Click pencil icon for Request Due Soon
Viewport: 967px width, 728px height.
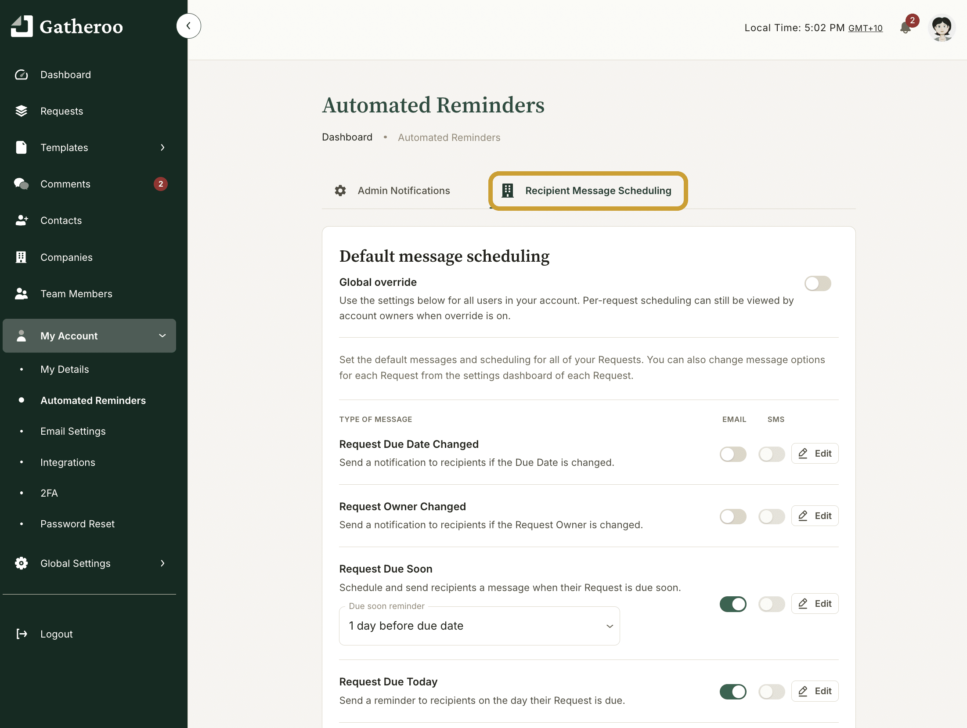[803, 604]
